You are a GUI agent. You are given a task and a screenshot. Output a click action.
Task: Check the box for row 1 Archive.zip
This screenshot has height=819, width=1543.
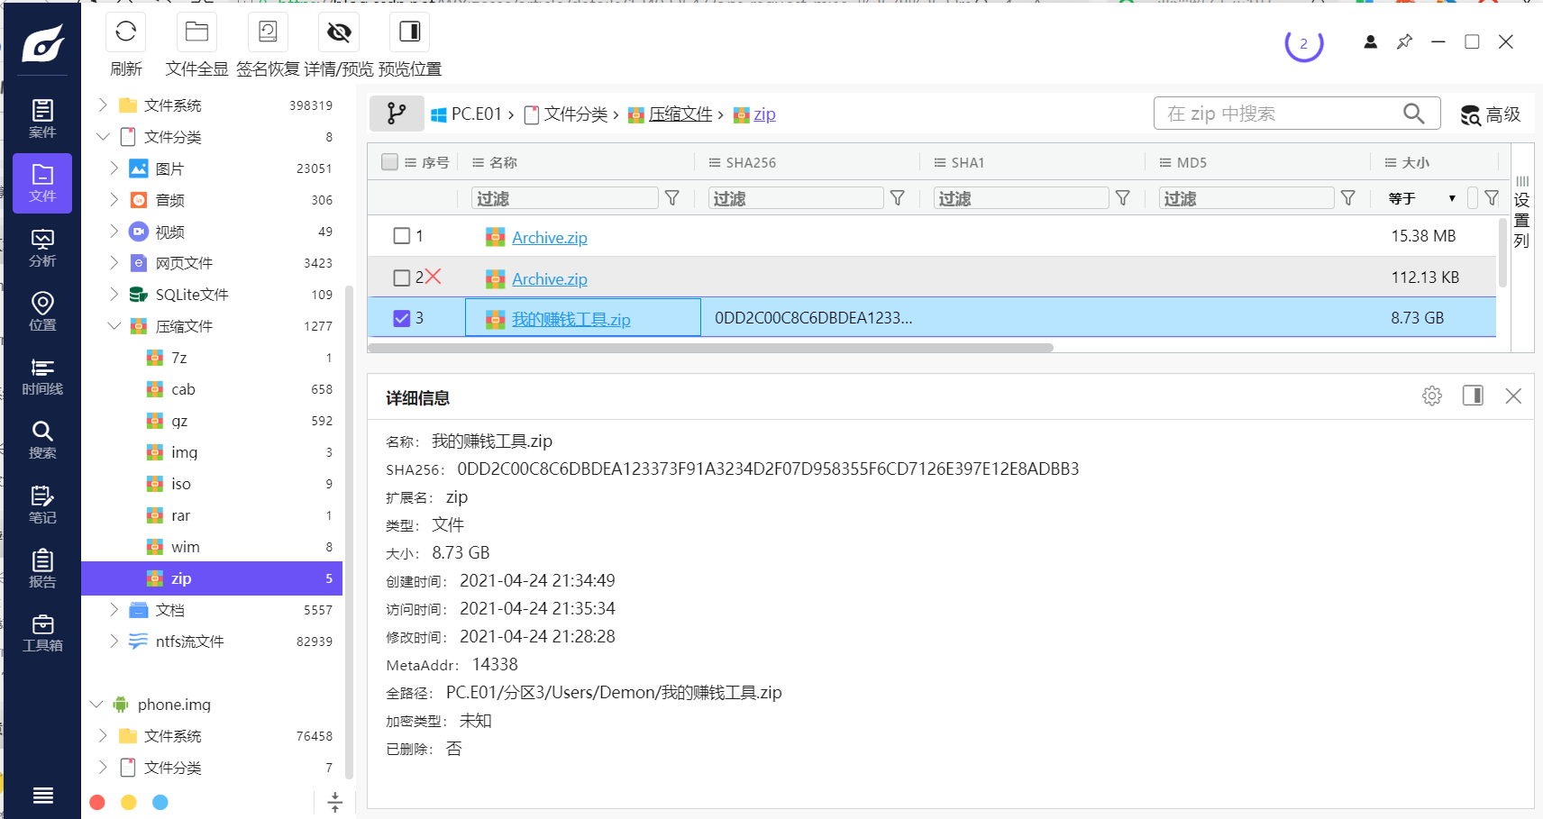pyautogui.click(x=402, y=236)
